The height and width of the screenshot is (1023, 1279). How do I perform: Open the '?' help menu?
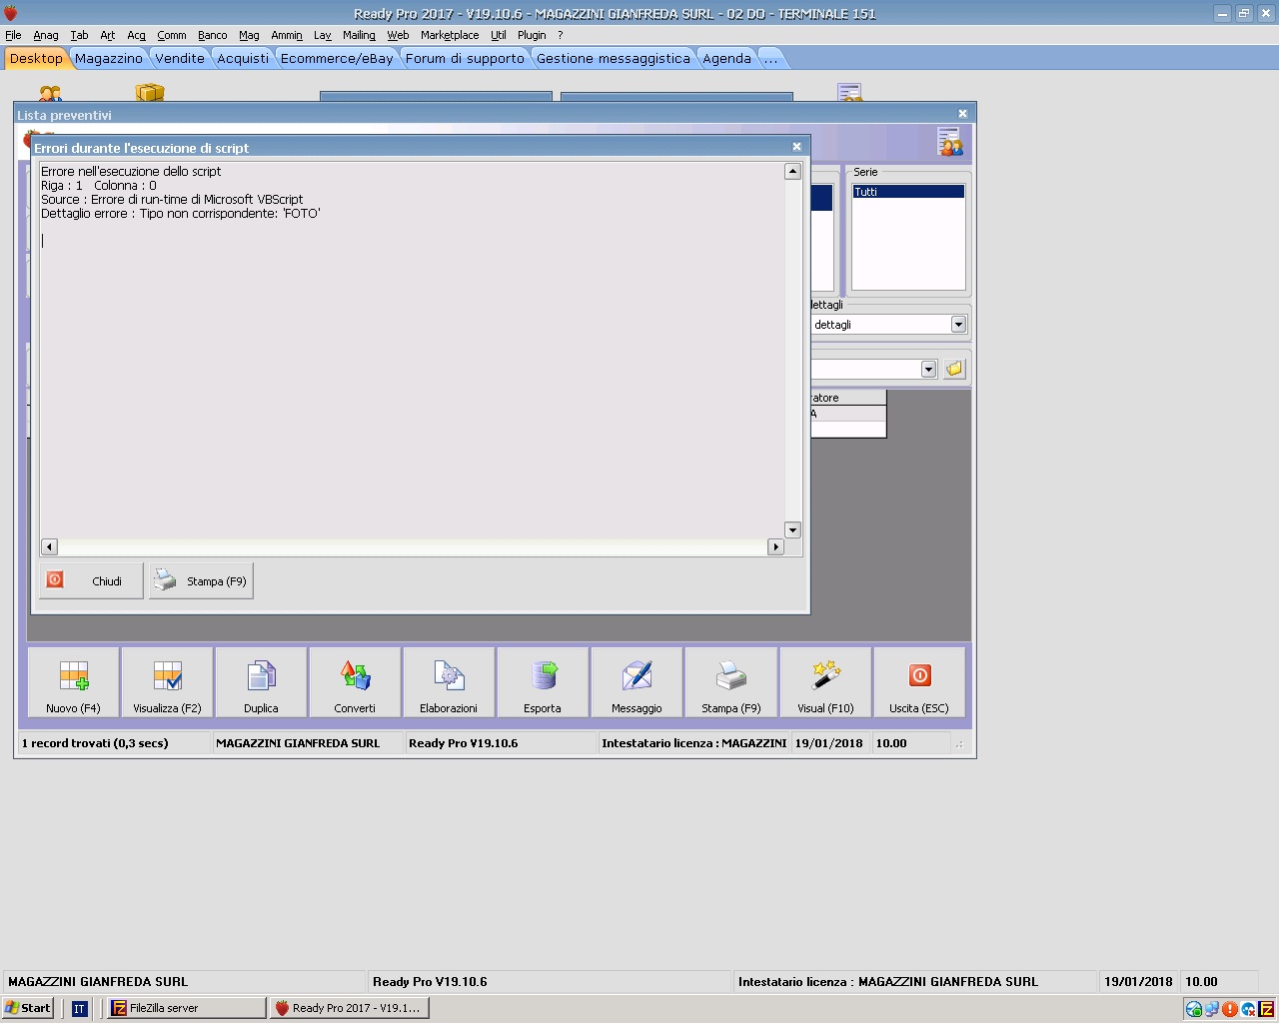pos(561,35)
